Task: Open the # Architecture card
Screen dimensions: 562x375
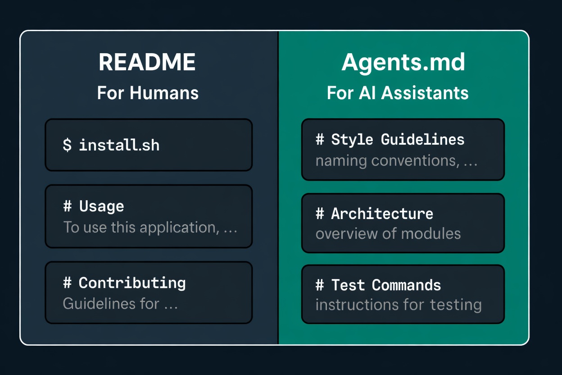Action: 403,223
